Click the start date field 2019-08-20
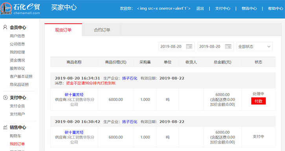Image resolution: width=285 pixels, height=151 pixels. pyautogui.click(x=177, y=46)
